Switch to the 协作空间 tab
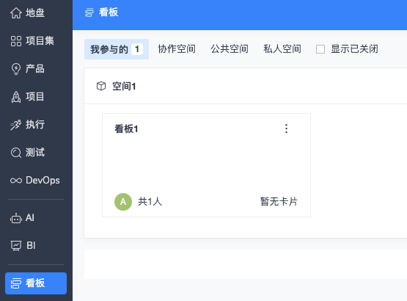 point(177,49)
